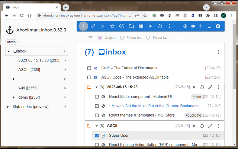Click the indented list icon in toolbar
Image resolution: width=238 pixels, height=149 pixels.
(x=209, y=26)
